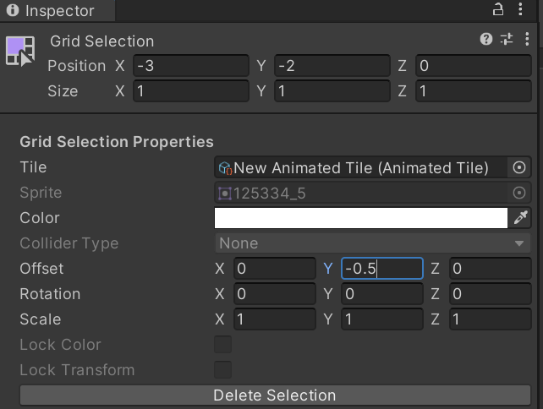Image resolution: width=543 pixels, height=409 pixels.
Task: Open the Tile object picker circle
Action: pyautogui.click(x=519, y=167)
